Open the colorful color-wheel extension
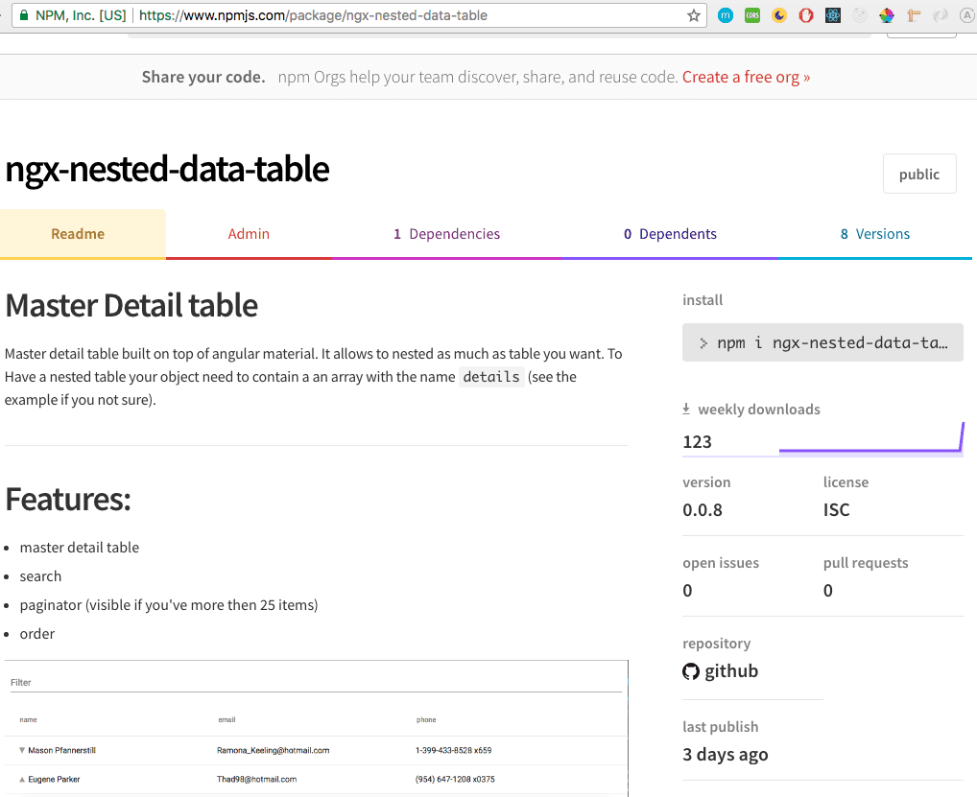Image resolution: width=977 pixels, height=797 pixels. tap(887, 15)
